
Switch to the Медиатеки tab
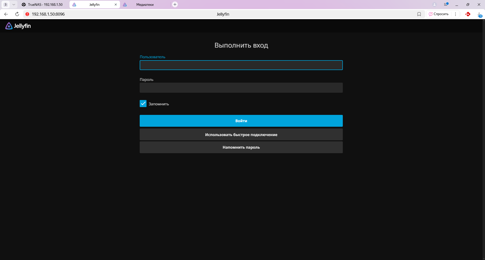145,5
